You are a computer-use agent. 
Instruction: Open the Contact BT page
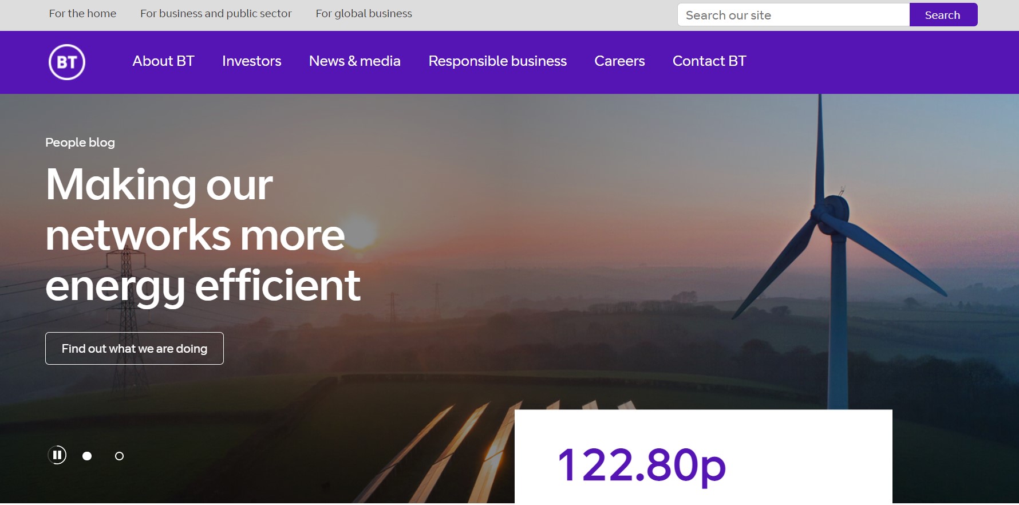709,61
